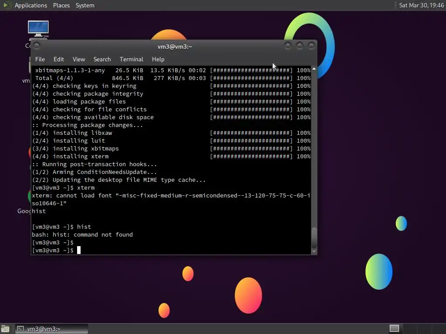
Task: Click the show desktop icon in bottom panel
Action: (x=5, y=329)
